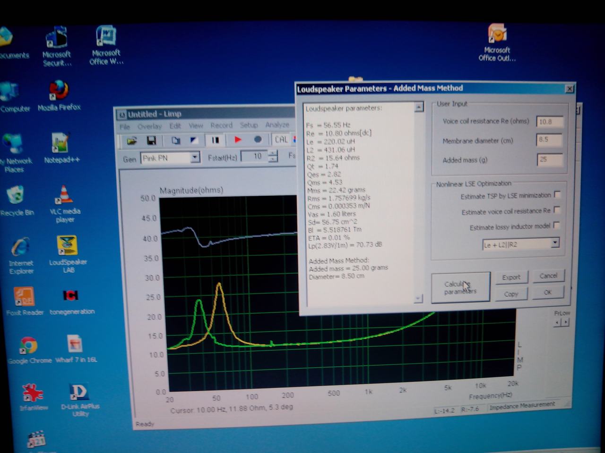Click parameters list scrollbar up arrow
The width and height of the screenshot is (605, 453).
click(419, 108)
